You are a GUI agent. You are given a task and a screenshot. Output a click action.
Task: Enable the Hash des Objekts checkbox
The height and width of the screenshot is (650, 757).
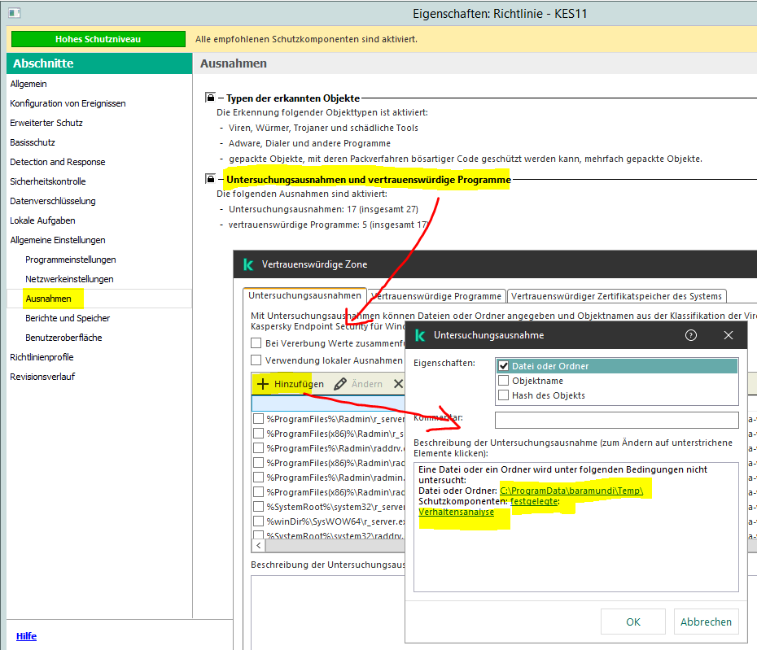coord(503,395)
